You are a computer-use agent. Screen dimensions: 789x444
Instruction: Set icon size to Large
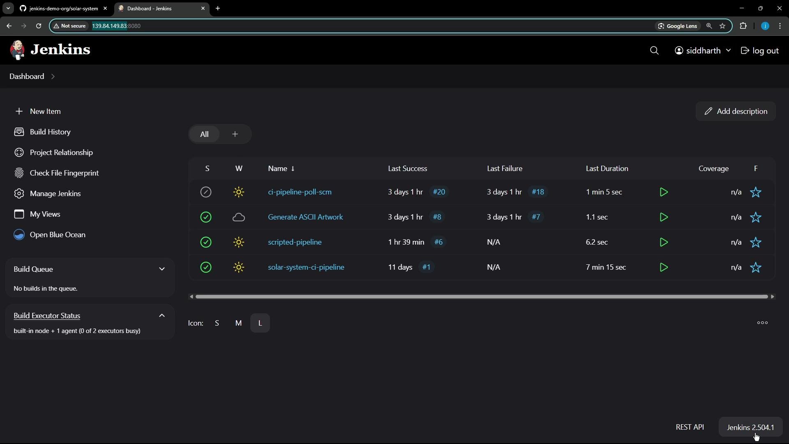260,323
